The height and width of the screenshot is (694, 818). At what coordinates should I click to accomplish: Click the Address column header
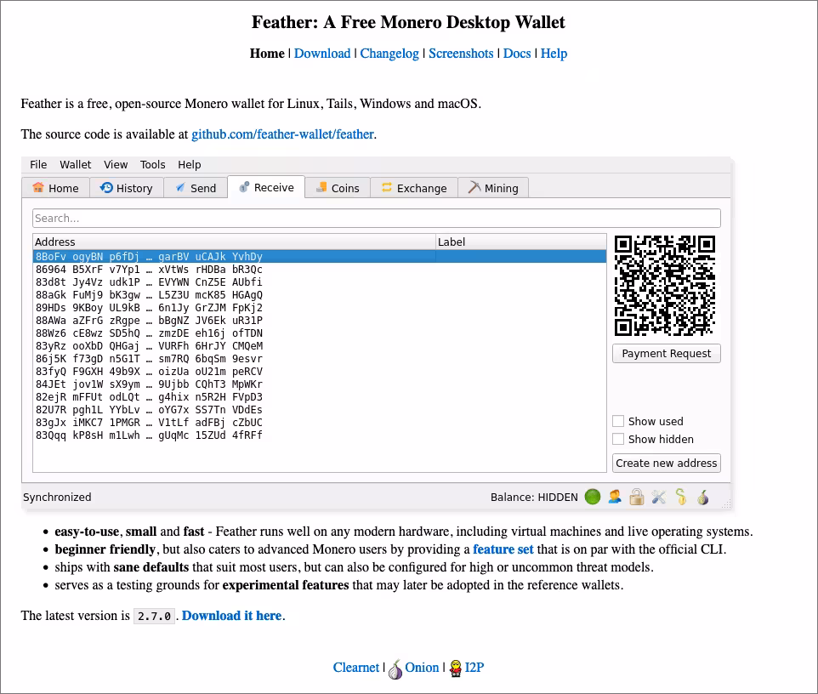(x=234, y=242)
